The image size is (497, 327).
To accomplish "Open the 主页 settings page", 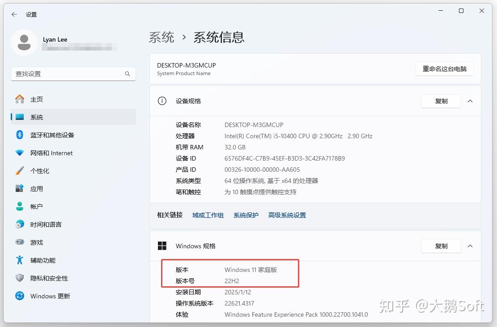I will click(x=73, y=99).
